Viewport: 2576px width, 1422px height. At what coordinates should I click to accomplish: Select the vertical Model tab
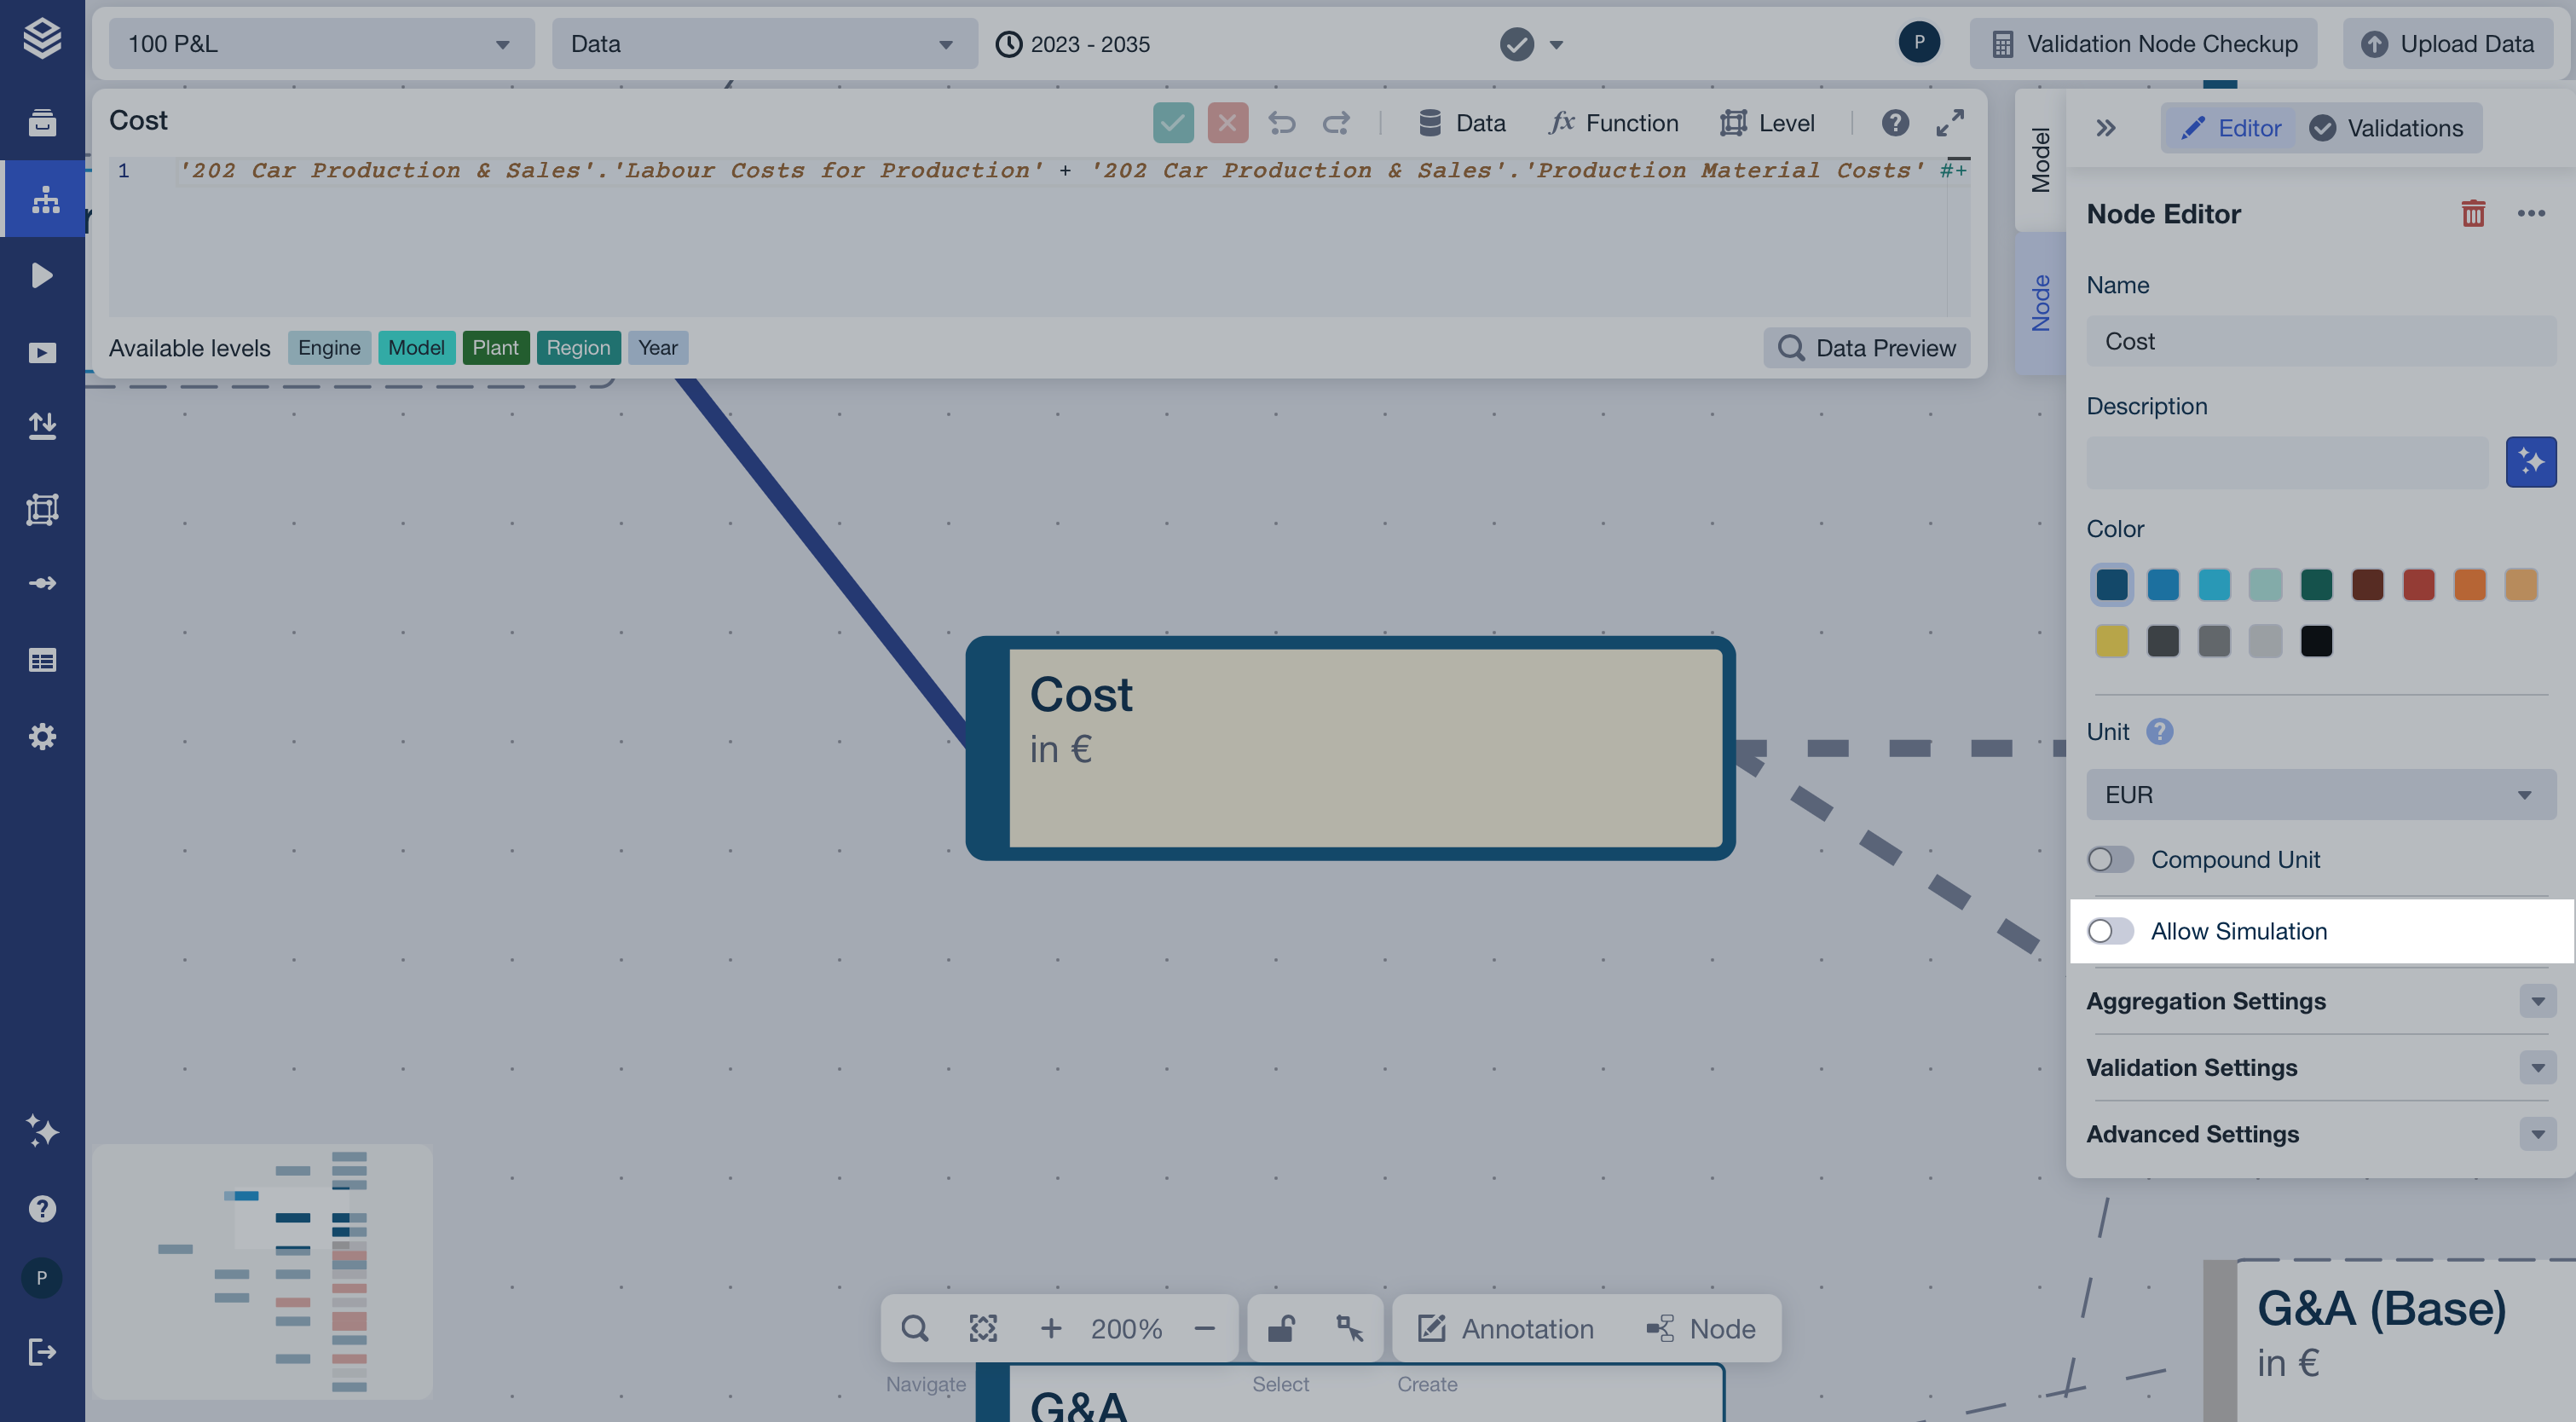coord(2040,160)
